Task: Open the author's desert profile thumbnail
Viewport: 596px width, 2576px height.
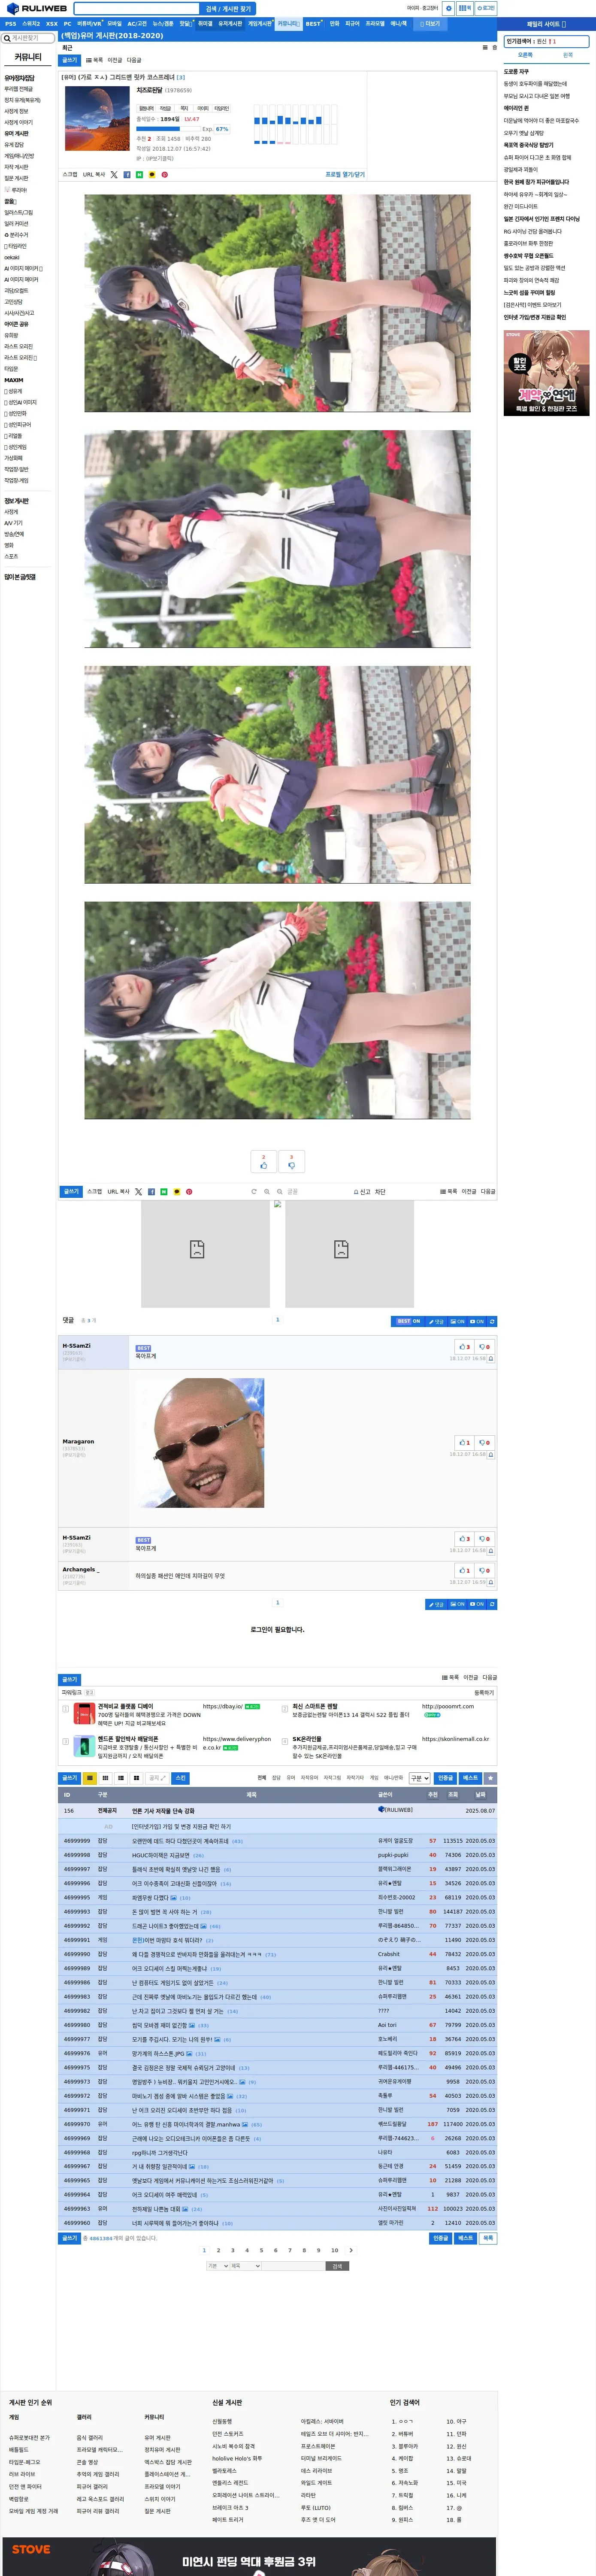Action: coord(97,118)
